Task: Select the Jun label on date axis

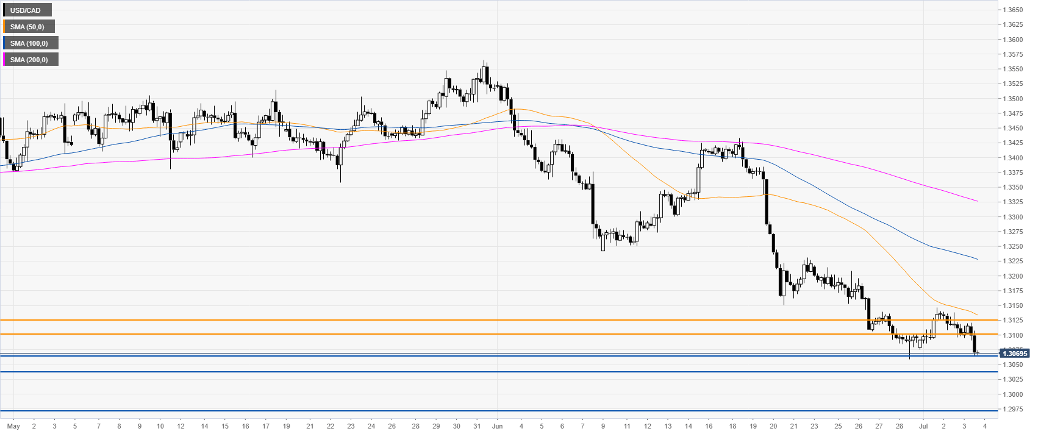Action: click(x=498, y=426)
